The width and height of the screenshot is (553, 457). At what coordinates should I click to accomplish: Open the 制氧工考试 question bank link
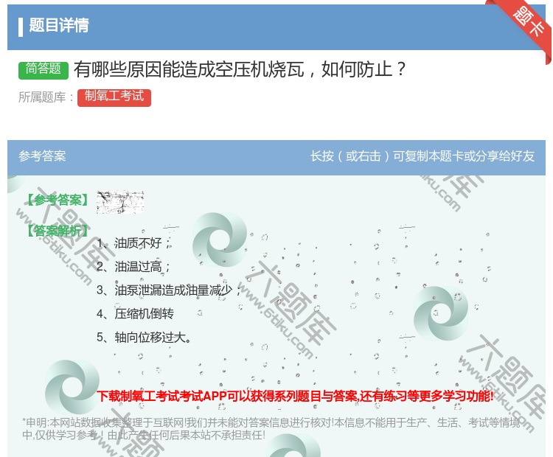pyautogui.click(x=114, y=97)
